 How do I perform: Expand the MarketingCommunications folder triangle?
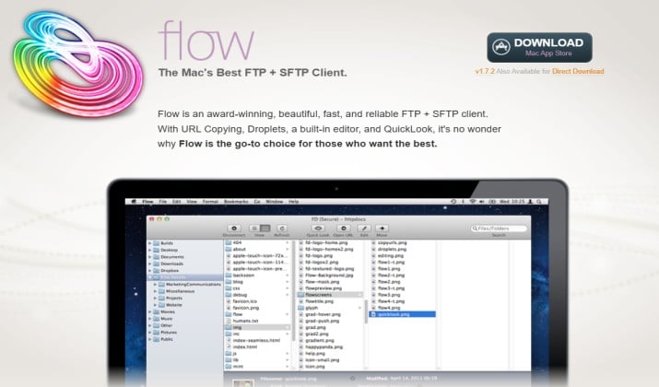point(155,285)
